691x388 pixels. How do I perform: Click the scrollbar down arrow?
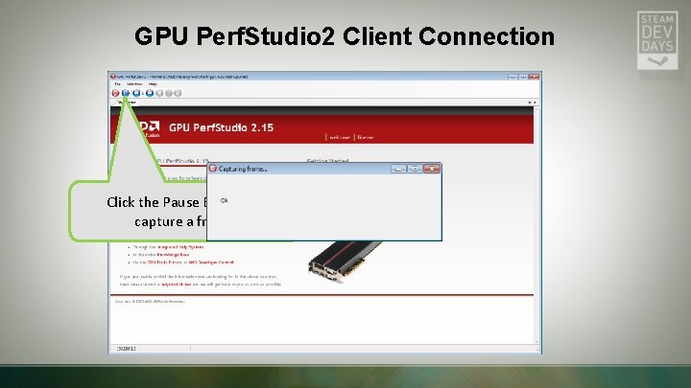click(x=536, y=341)
